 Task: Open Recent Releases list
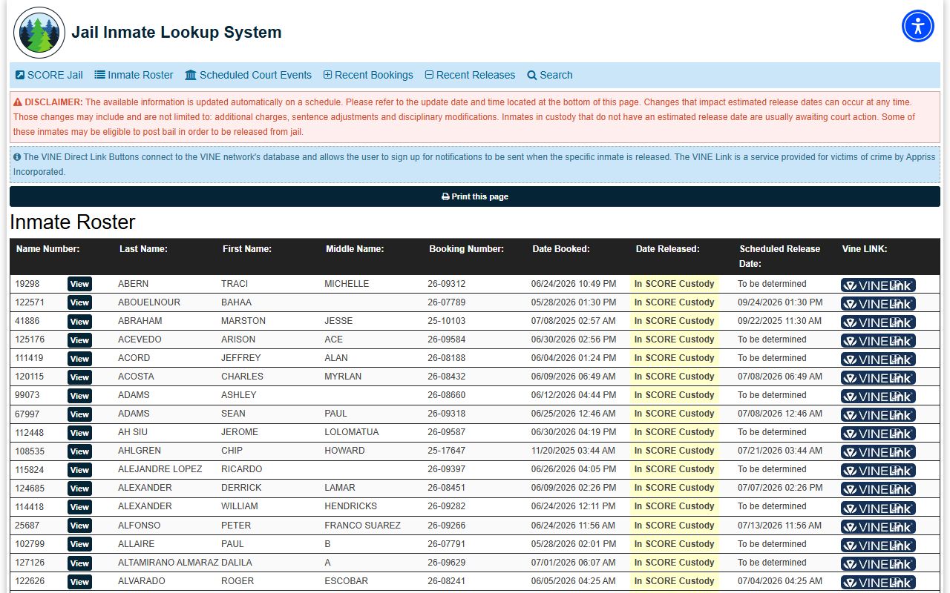click(470, 75)
